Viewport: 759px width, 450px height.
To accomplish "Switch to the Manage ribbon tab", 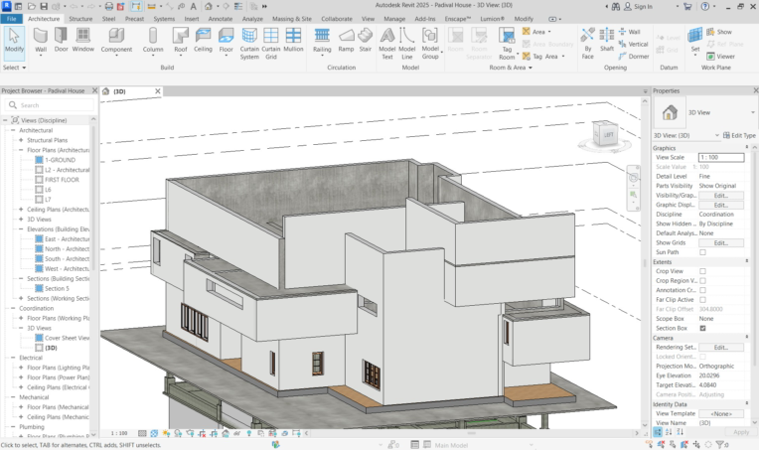I will coord(394,19).
